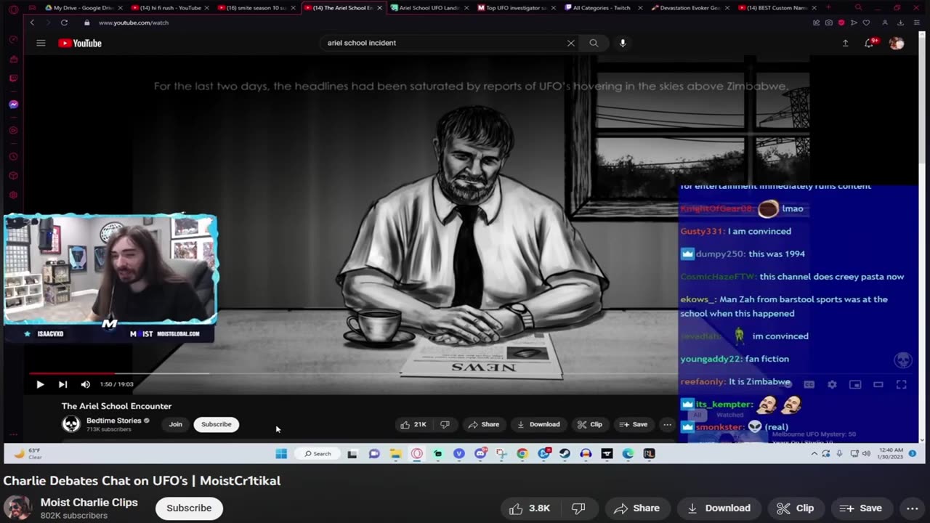Click the streamer webcam overlay
This screenshot has width=930, height=523.
110,270
